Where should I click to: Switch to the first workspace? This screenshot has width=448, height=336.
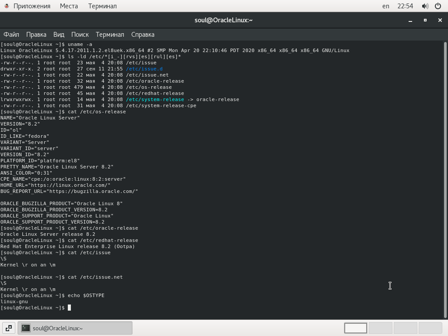tap(355, 328)
